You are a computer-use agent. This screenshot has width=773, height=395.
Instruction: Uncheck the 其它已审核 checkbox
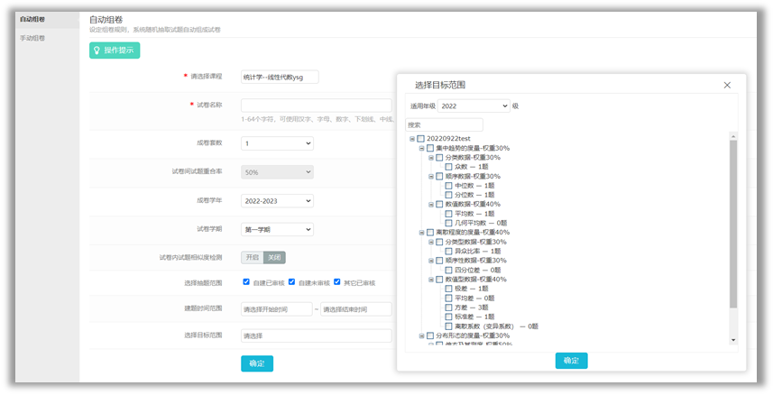[x=337, y=282]
